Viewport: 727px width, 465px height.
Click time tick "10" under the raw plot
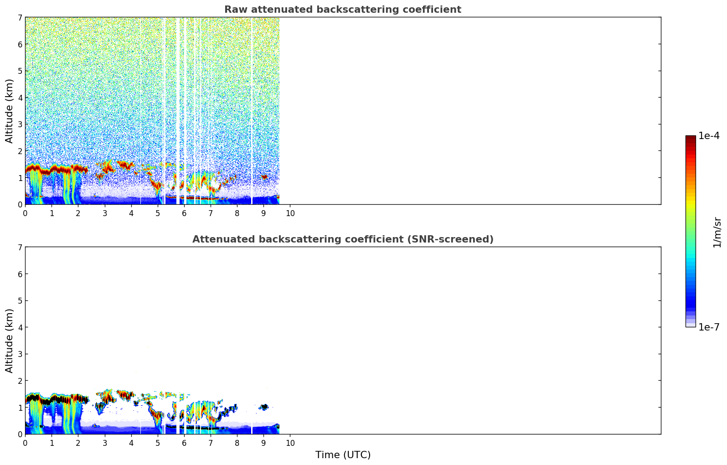pyautogui.click(x=290, y=213)
